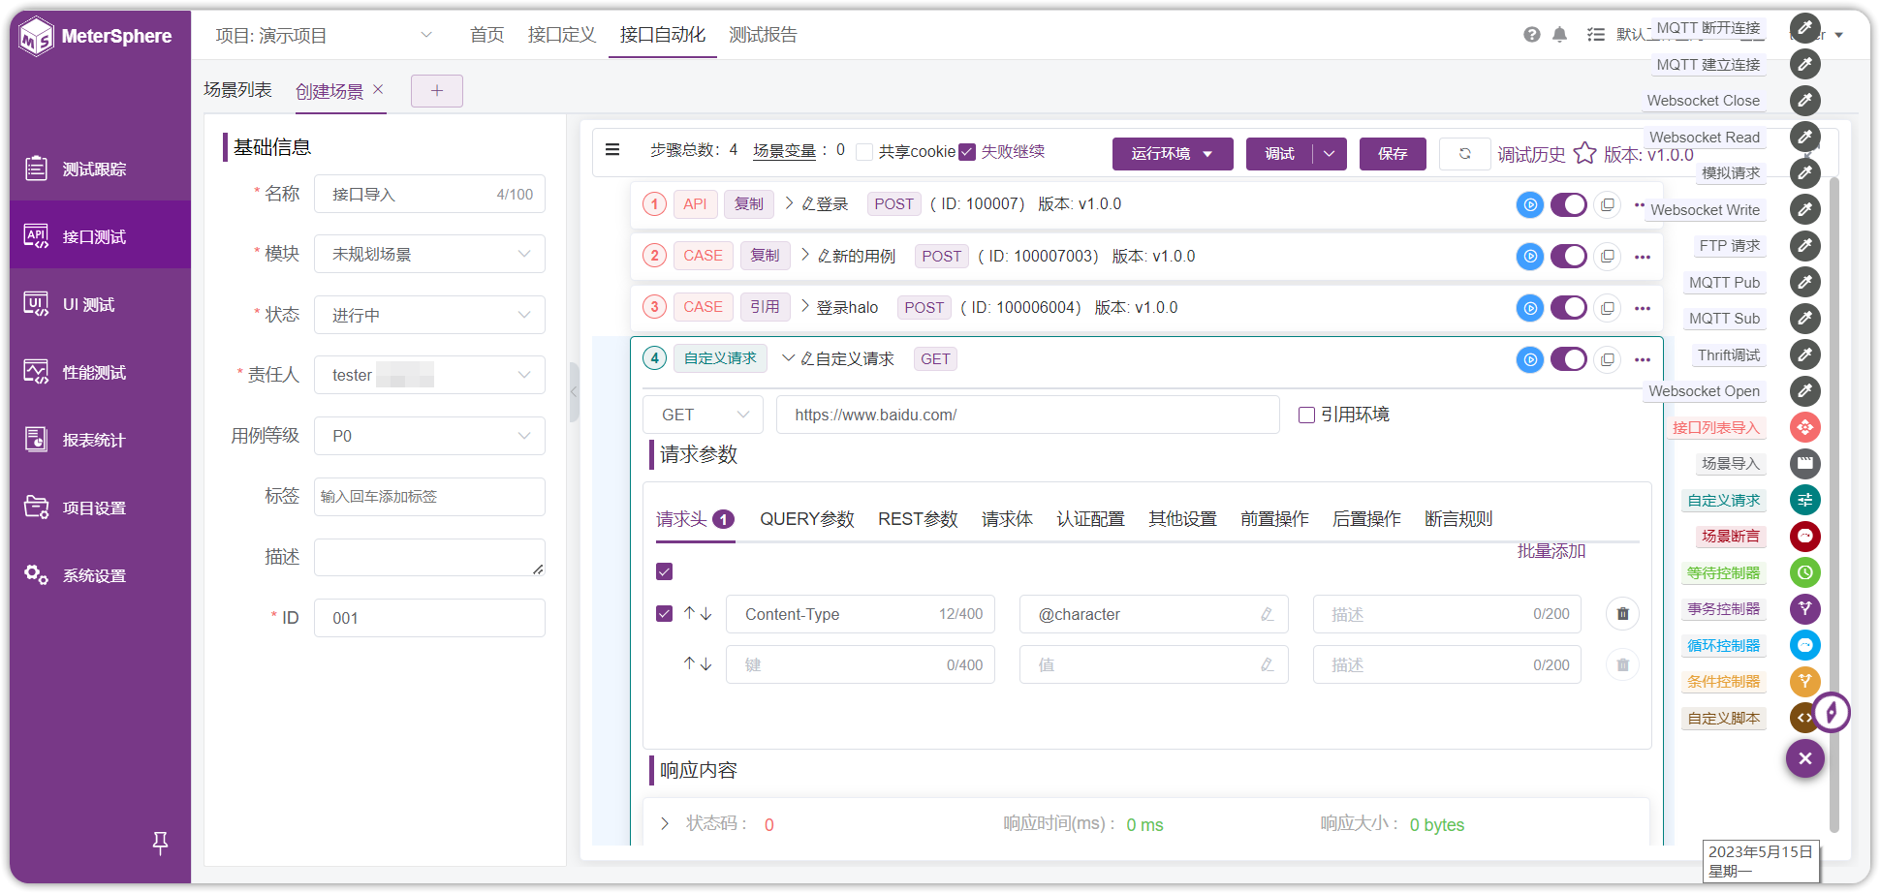Viewport: 1880px width, 893px height.
Task: Switch to the 接口定义 top menu
Action: point(562,35)
